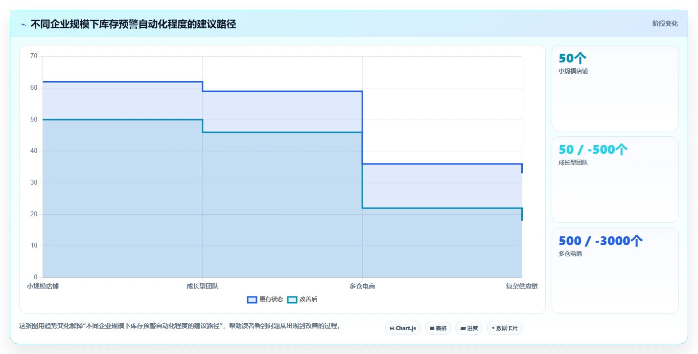The width and height of the screenshot is (698, 354).
Task: Click the chart description text below the chart
Action: pos(180,326)
